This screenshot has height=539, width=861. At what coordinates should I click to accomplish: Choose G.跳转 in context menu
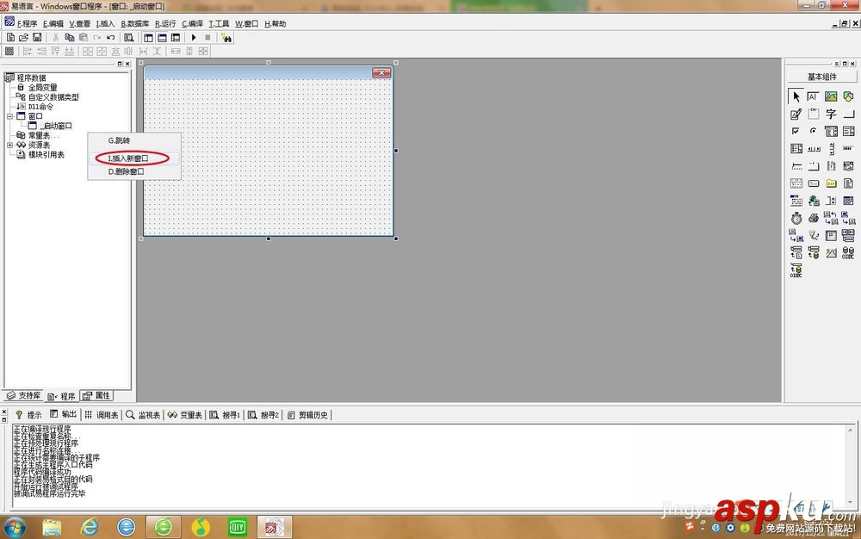134,140
